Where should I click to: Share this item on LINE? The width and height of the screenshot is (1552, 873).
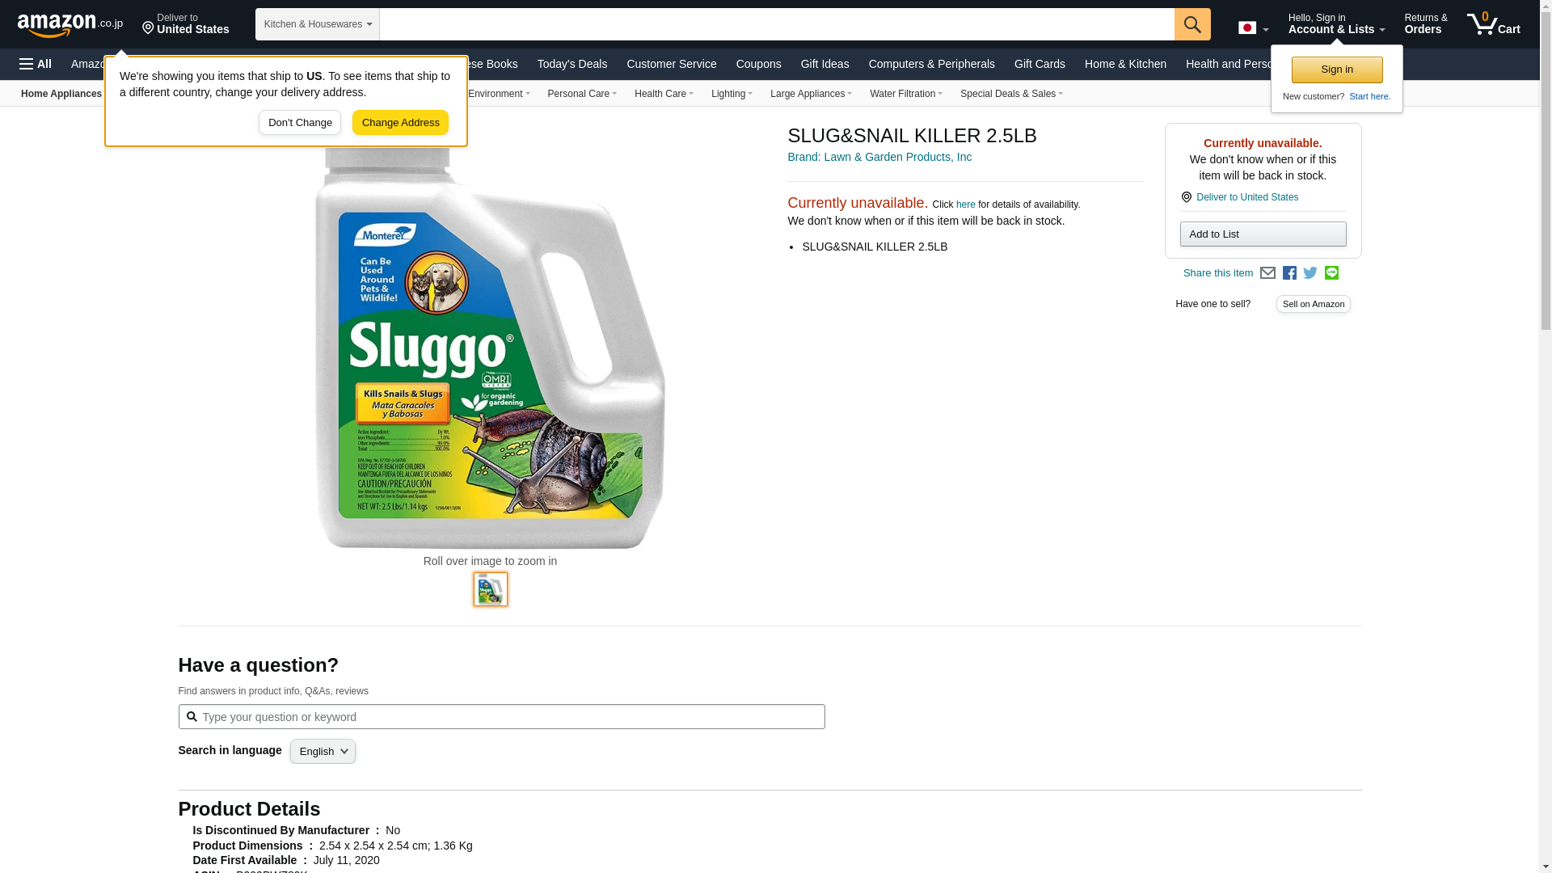[1331, 273]
